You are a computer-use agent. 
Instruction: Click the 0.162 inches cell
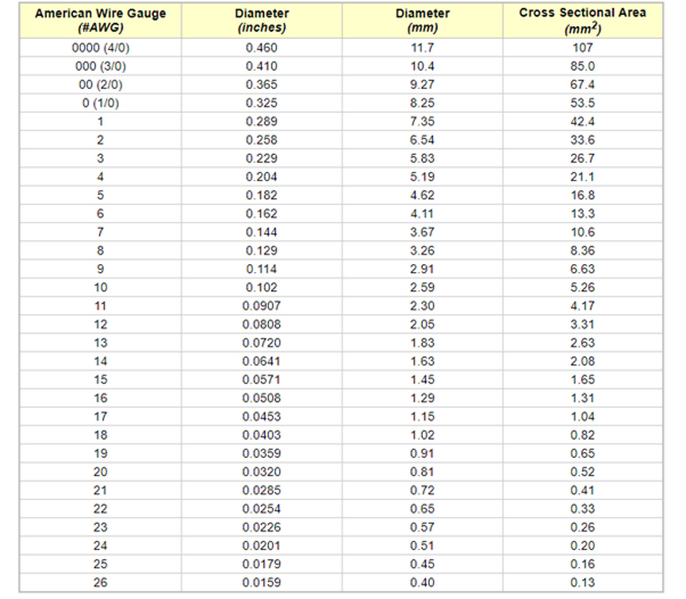coord(262,214)
